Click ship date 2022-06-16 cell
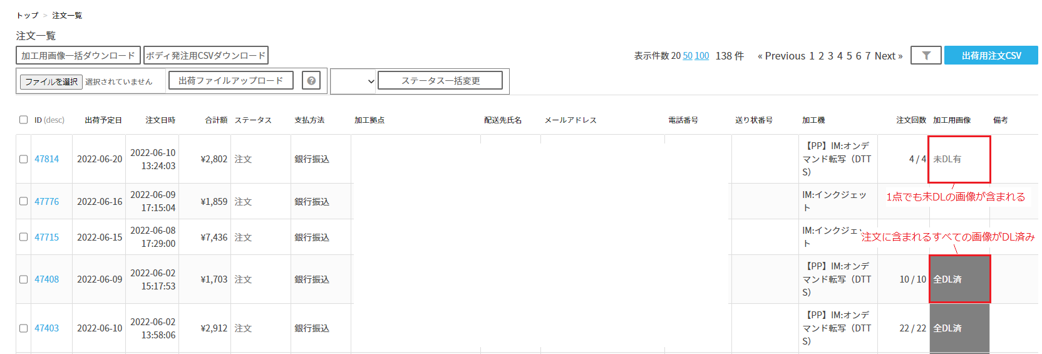1042x354 pixels. coord(100,201)
